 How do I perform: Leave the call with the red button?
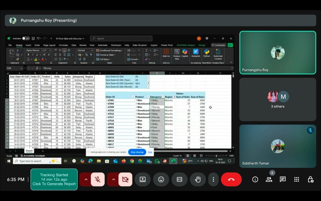click(231, 179)
